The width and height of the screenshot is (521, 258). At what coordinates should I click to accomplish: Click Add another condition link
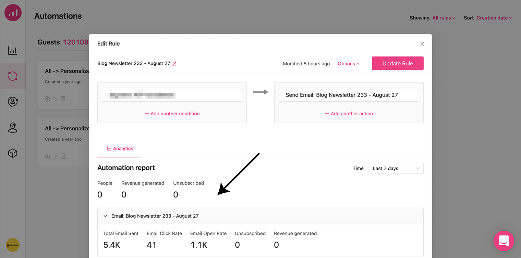(x=172, y=114)
